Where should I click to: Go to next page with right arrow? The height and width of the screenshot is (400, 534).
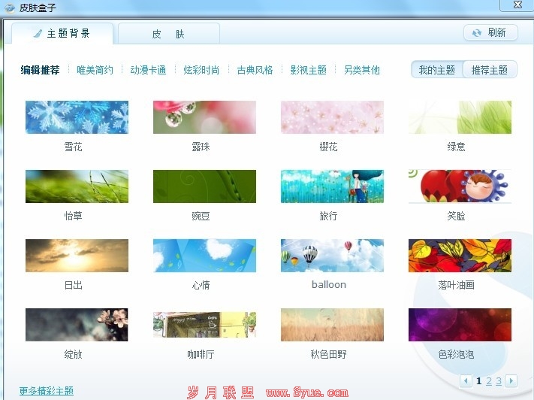511,380
